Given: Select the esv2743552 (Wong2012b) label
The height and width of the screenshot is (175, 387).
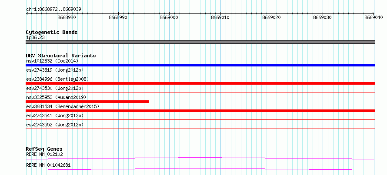Looking at the screenshot, I should tap(55, 125).
